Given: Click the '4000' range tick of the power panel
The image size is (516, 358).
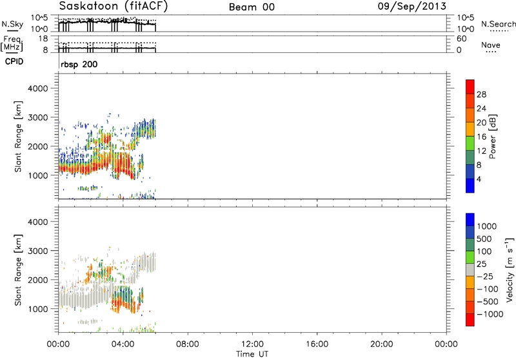Looking at the screenshot, I should click(x=38, y=89).
